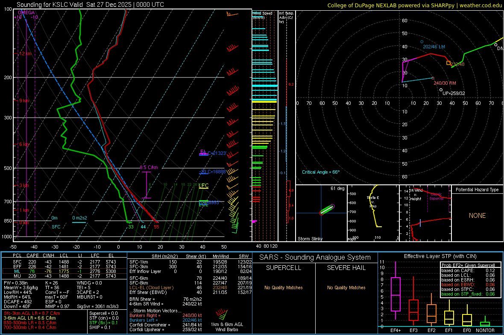Select the Wind Speed (knots) panel header
Viewport: 504px width, 335px height.
(263, 15)
